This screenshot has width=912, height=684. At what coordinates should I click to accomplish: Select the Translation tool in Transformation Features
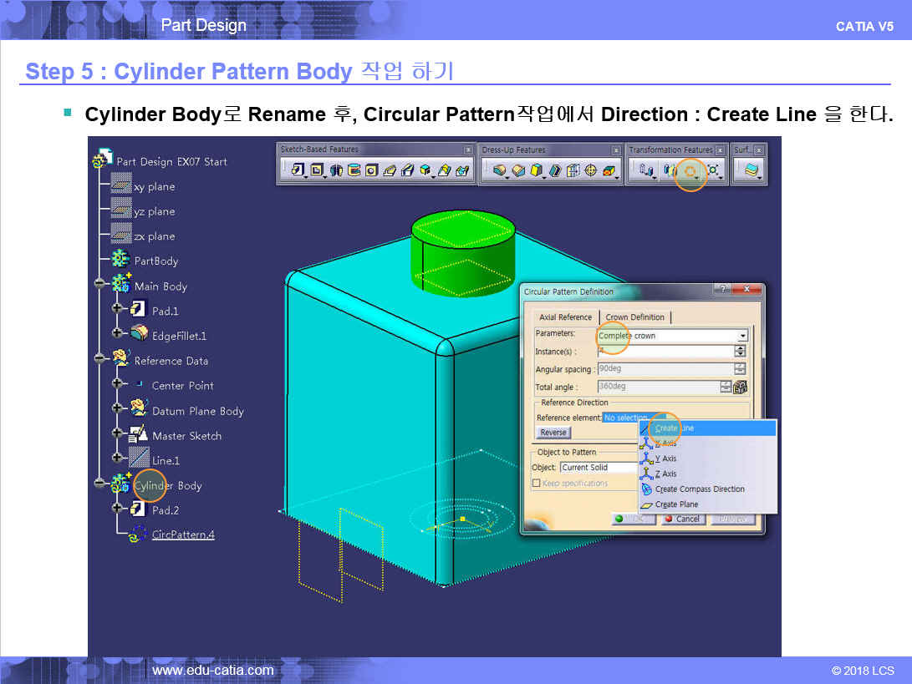[645, 170]
